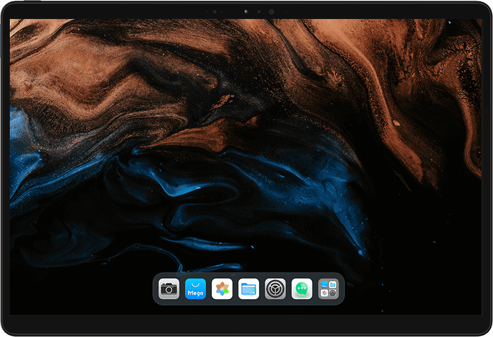Open the Photos flower icon app
The image size is (493, 337).
[222, 289]
